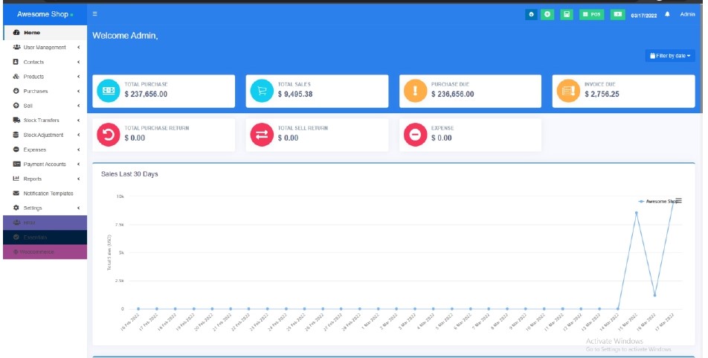The image size is (708, 358).
Task: Open the notifications bell
Action: (x=667, y=14)
